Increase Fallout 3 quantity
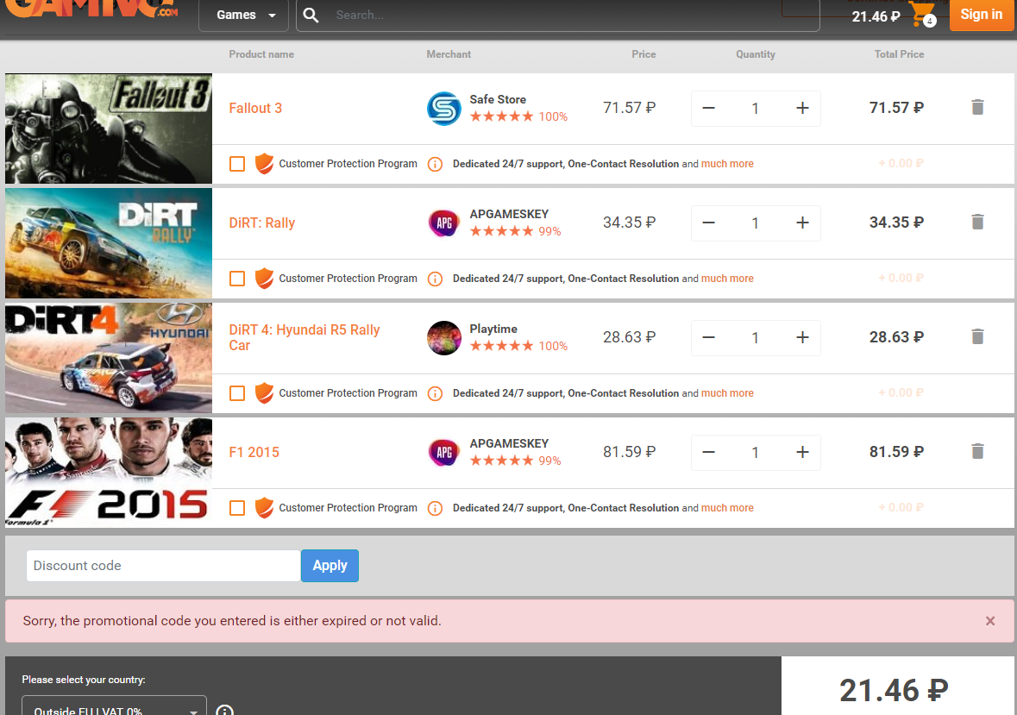The width and height of the screenshot is (1017, 715). click(x=802, y=109)
